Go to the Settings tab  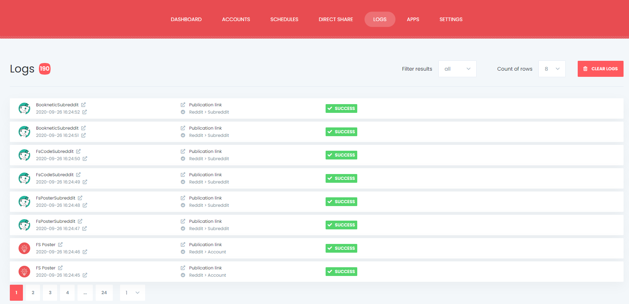tap(451, 19)
